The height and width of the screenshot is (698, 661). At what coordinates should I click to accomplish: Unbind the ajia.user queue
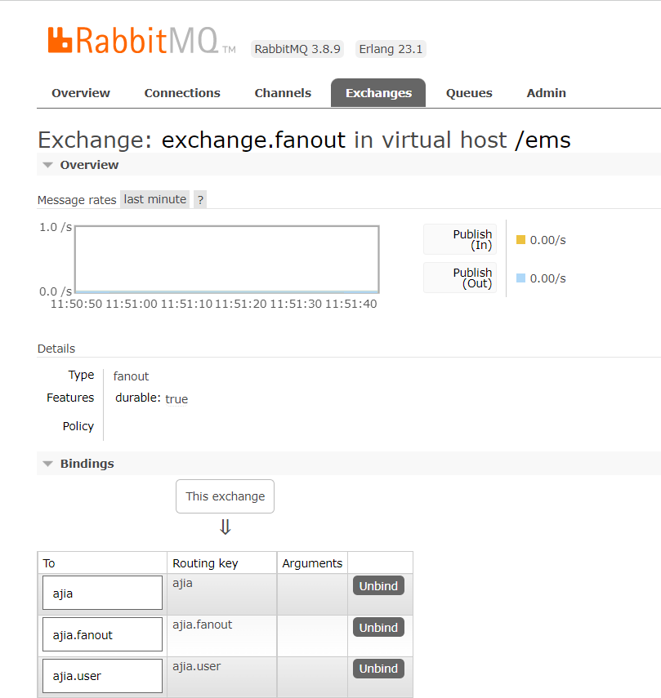tap(378, 669)
